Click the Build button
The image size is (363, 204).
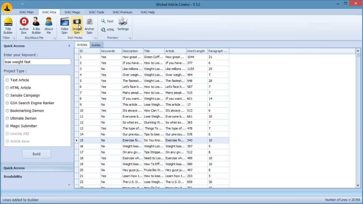tap(37, 154)
